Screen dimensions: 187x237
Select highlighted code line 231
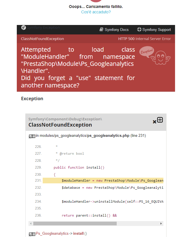pos(103,181)
